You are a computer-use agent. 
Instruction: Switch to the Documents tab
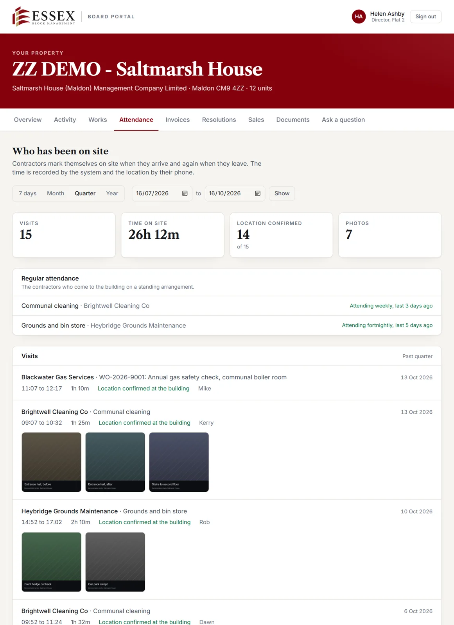(293, 120)
